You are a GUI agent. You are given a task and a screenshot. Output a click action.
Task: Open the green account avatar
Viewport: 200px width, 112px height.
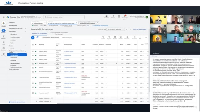click(147, 17)
